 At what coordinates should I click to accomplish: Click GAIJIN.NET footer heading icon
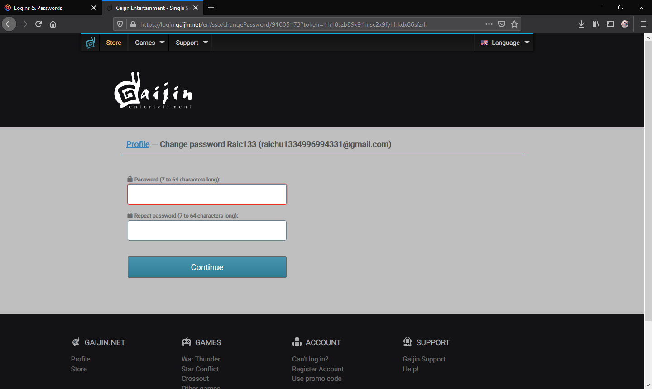[x=76, y=342]
